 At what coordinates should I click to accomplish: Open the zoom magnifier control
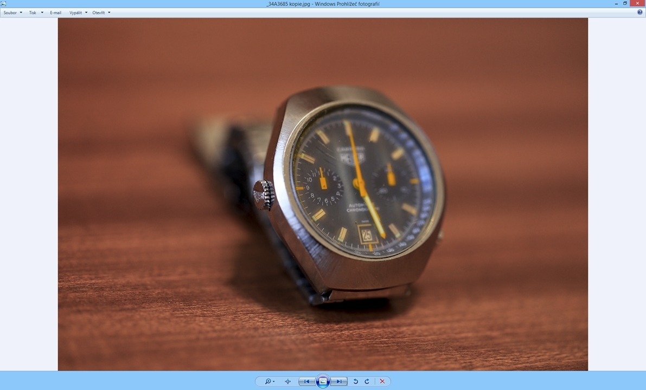coord(268,381)
